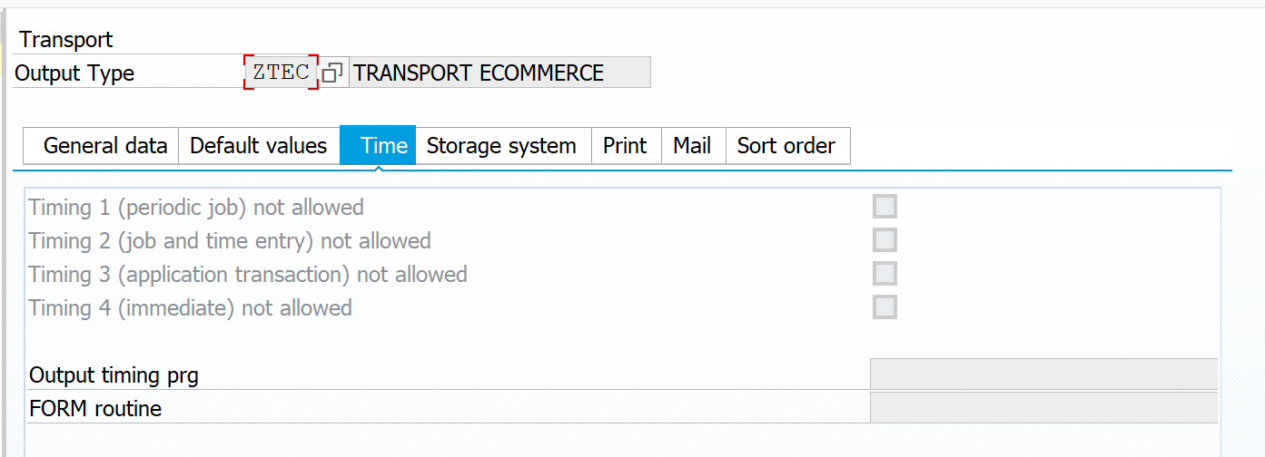
Task: Open the Default values tab
Action: (x=259, y=146)
